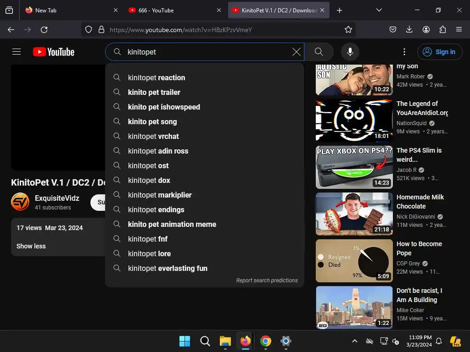Click How to Become Pope title
This screenshot has height=352, width=470.
point(419,248)
